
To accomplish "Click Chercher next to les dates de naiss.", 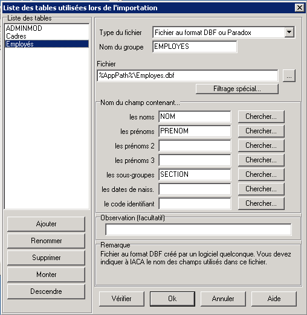I will pos(261,189).
